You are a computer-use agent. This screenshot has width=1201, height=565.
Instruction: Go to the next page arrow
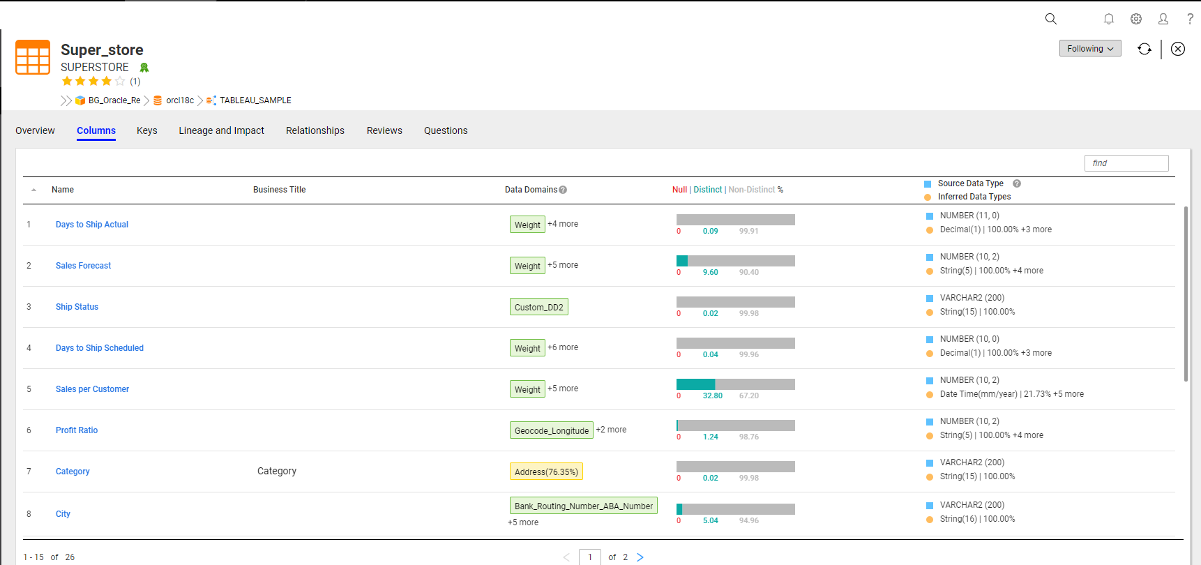640,557
